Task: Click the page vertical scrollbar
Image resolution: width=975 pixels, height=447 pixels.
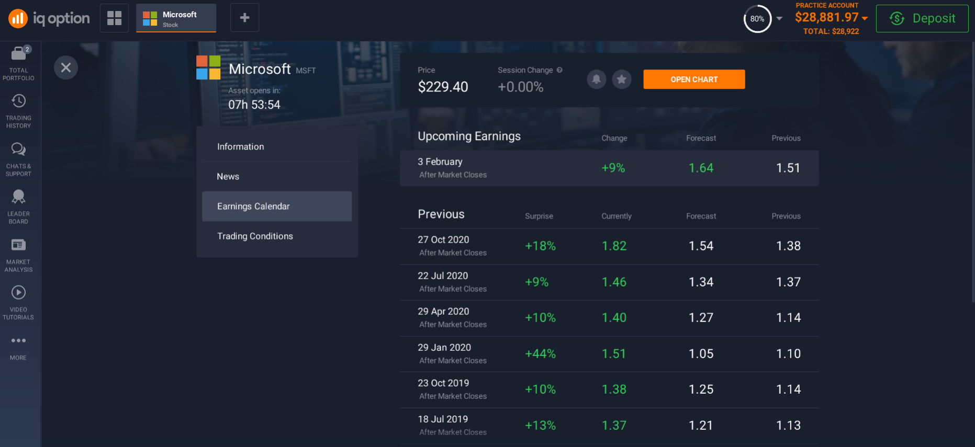Action: 973,173
